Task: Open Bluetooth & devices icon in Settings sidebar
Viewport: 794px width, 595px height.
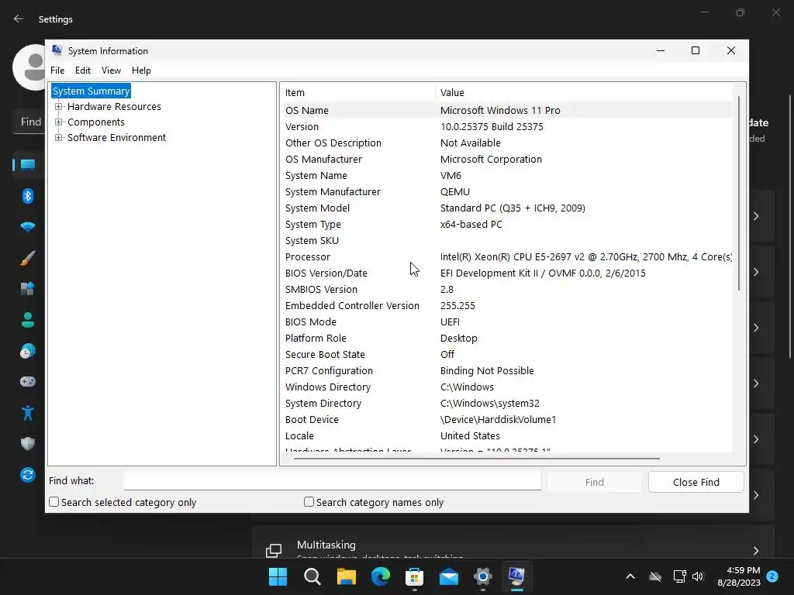Action: click(27, 196)
